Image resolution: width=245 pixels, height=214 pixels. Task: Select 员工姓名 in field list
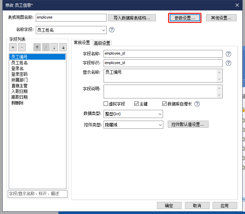(x=37, y=63)
